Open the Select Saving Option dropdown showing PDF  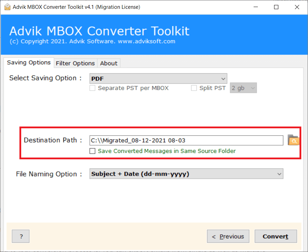158,79
